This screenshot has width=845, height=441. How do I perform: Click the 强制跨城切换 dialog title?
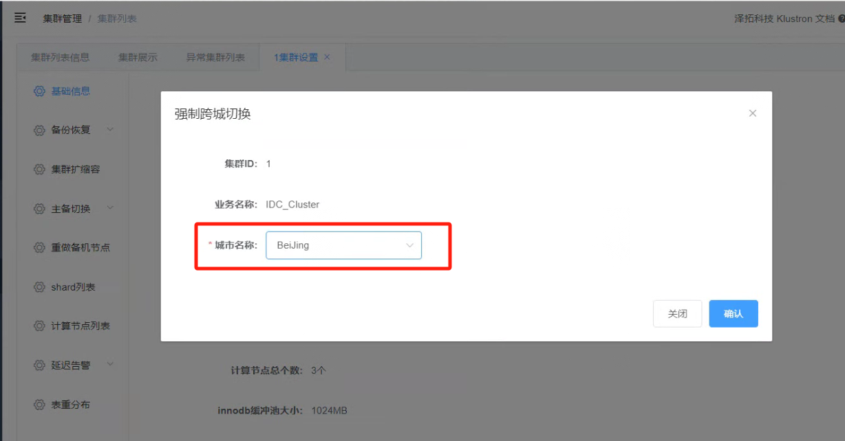(x=213, y=114)
